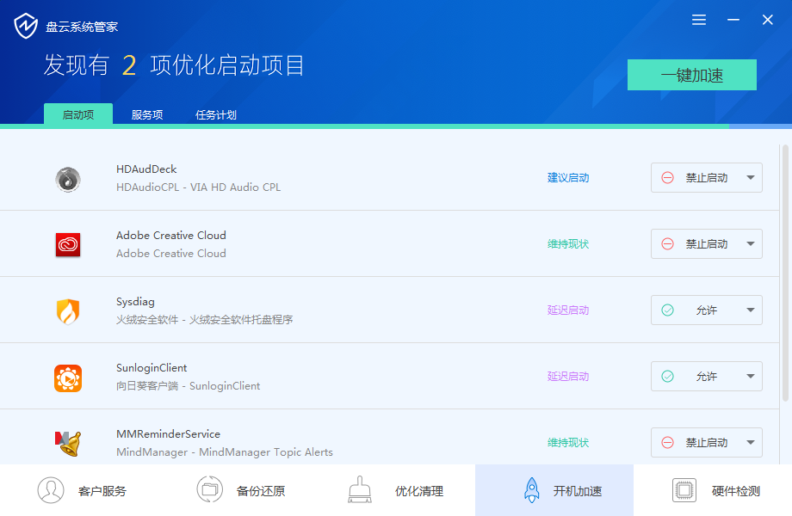Click the 发现有 2 项优化启动项目 heading
Viewport: 792px width, 516px height.
174,65
